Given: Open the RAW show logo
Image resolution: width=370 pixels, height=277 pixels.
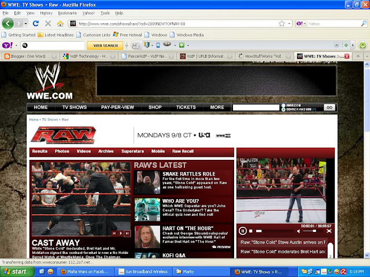Looking at the screenshot, I should click(x=63, y=134).
